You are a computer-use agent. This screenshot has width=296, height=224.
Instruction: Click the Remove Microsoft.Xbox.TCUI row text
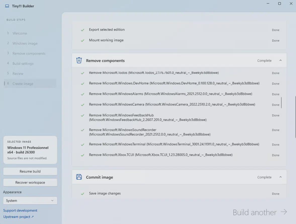[x=161, y=155]
